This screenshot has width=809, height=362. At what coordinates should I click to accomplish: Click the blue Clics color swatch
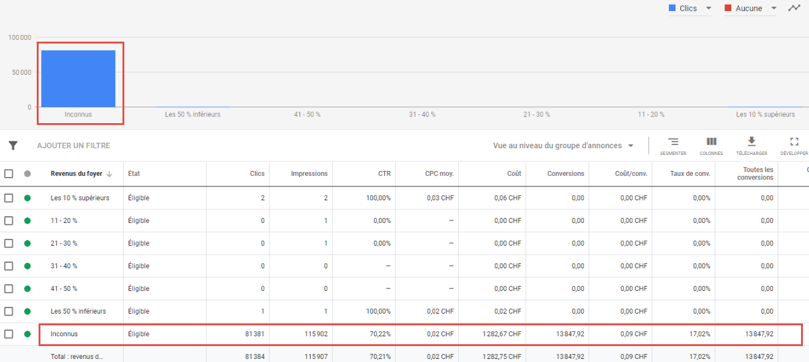tap(672, 8)
